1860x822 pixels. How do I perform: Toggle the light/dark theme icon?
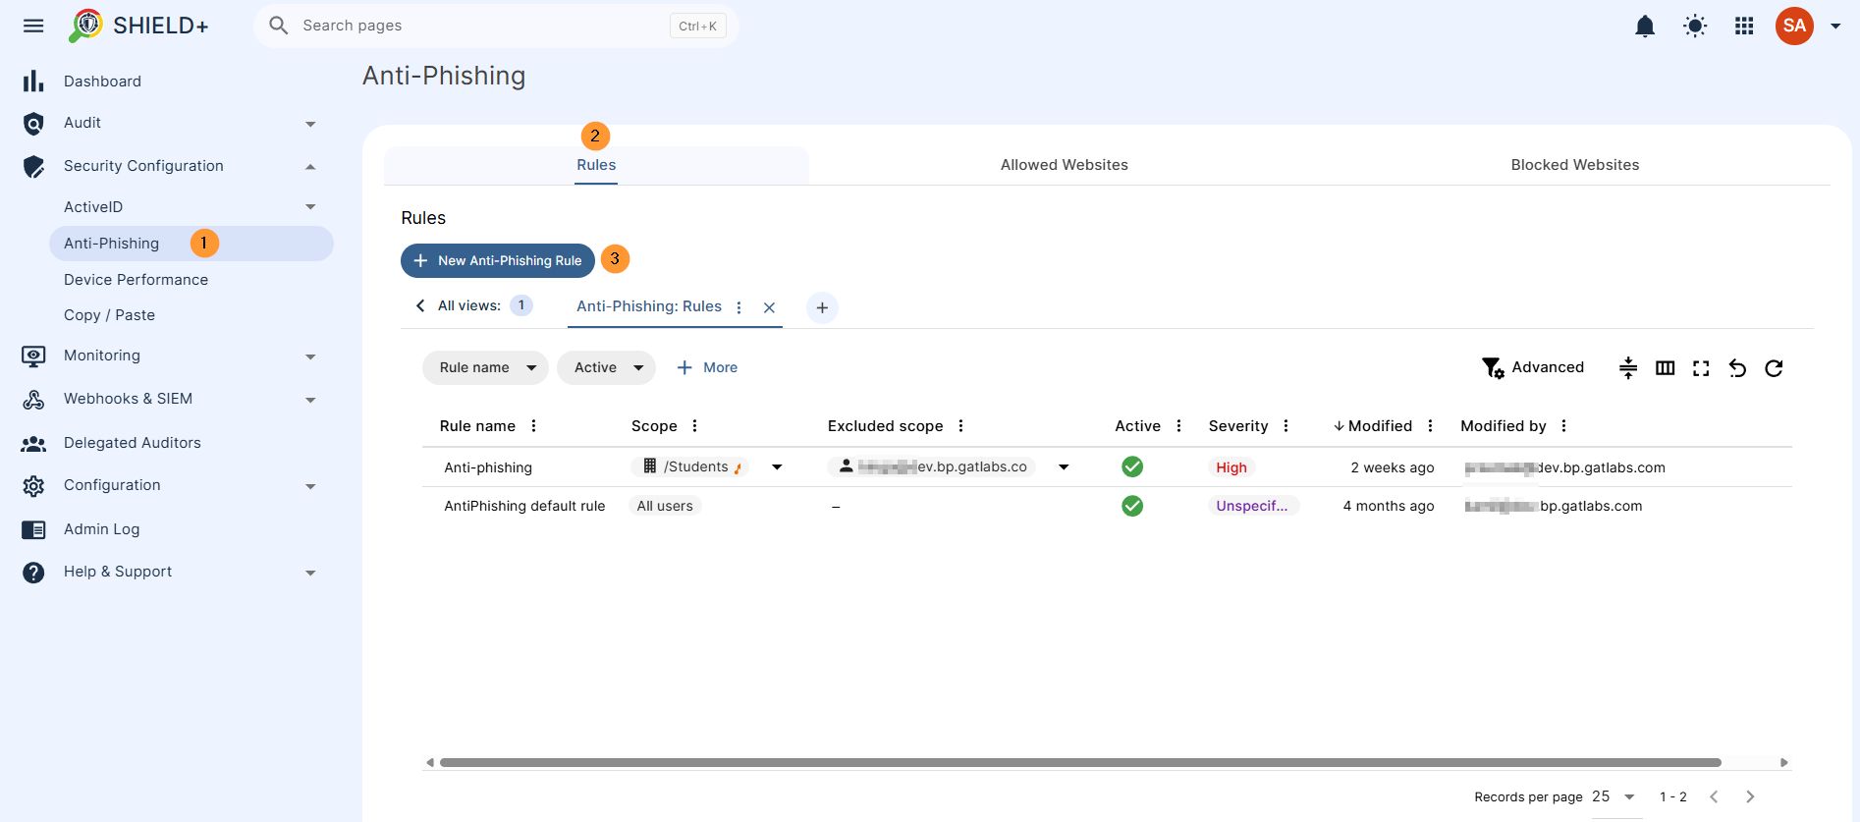(1695, 27)
